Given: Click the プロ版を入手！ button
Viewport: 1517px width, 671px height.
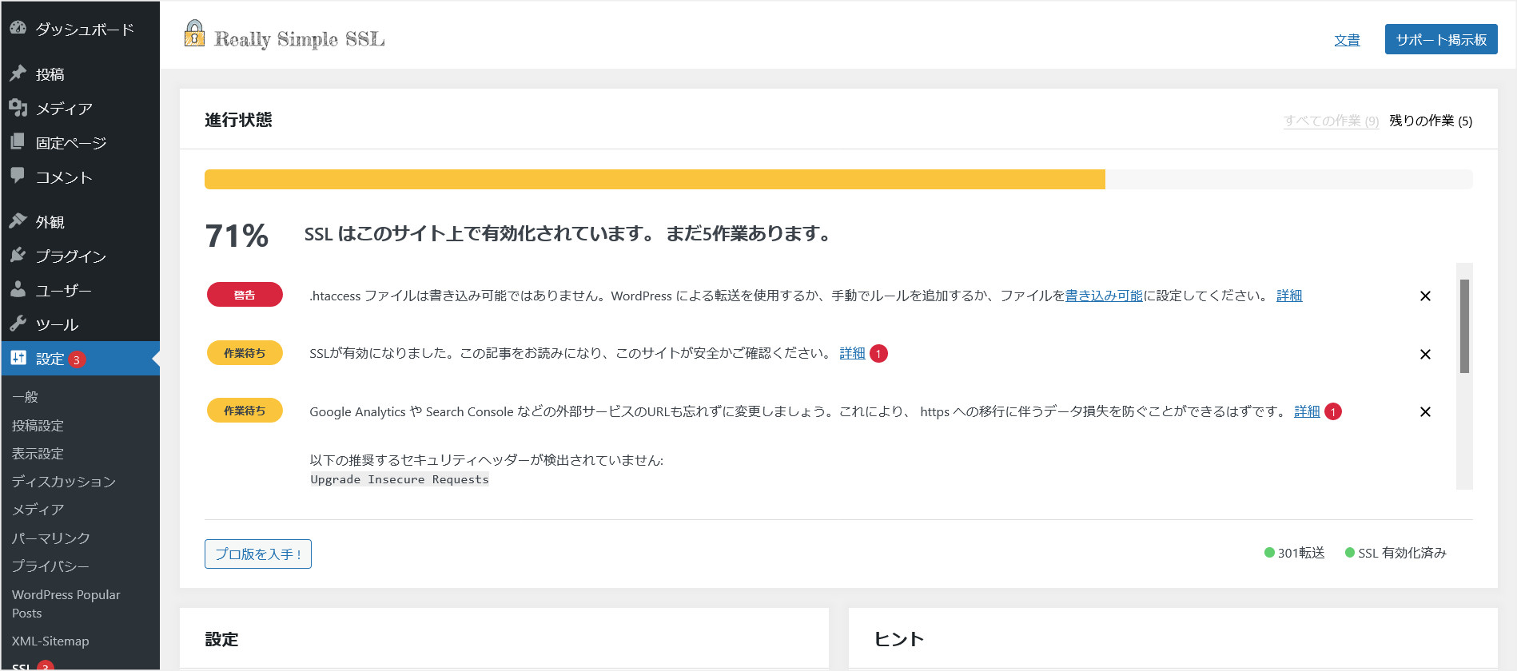Looking at the screenshot, I should [258, 554].
